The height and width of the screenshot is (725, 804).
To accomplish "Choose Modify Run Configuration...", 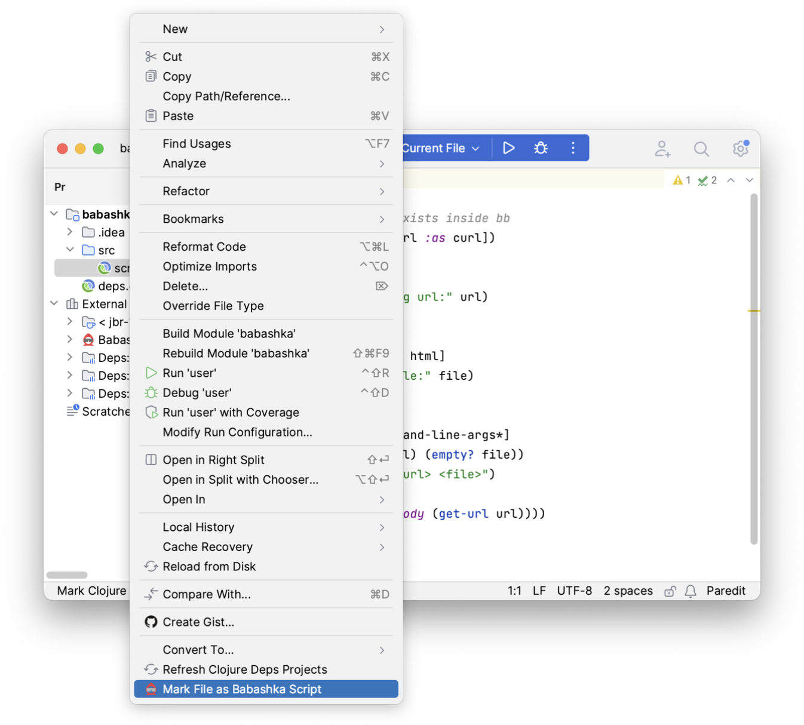I will click(x=266, y=432).
